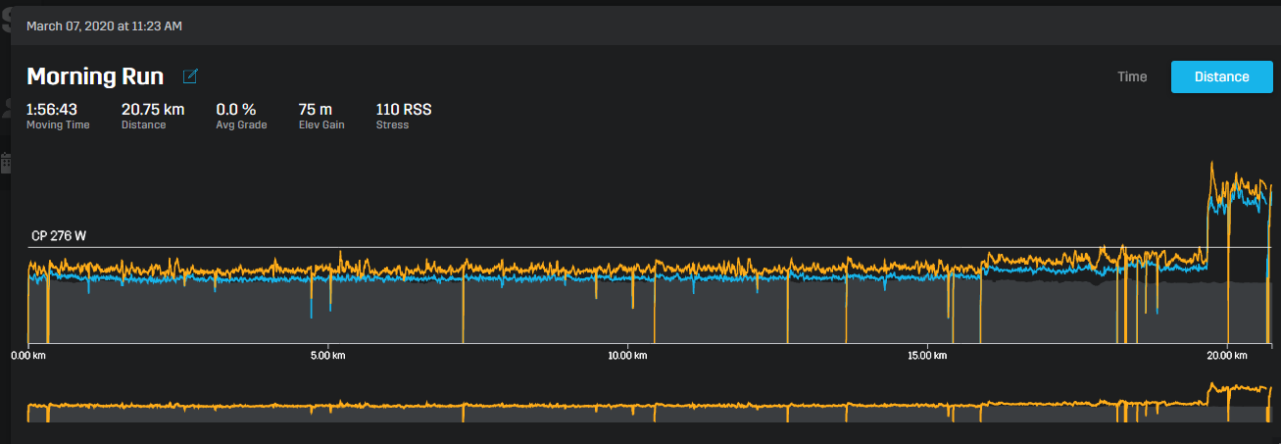This screenshot has height=444, width=1281.
Task: Click the 20.00 km axis marker
Action: (1226, 355)
